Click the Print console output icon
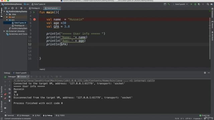The height and width of the screenshot is (120, 214). pyautogui.click(x=9, y=97)
